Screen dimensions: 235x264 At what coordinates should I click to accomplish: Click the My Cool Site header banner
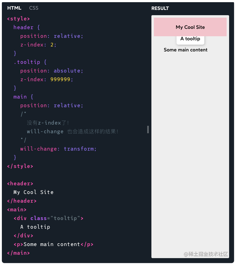click(x=190, y=27)
